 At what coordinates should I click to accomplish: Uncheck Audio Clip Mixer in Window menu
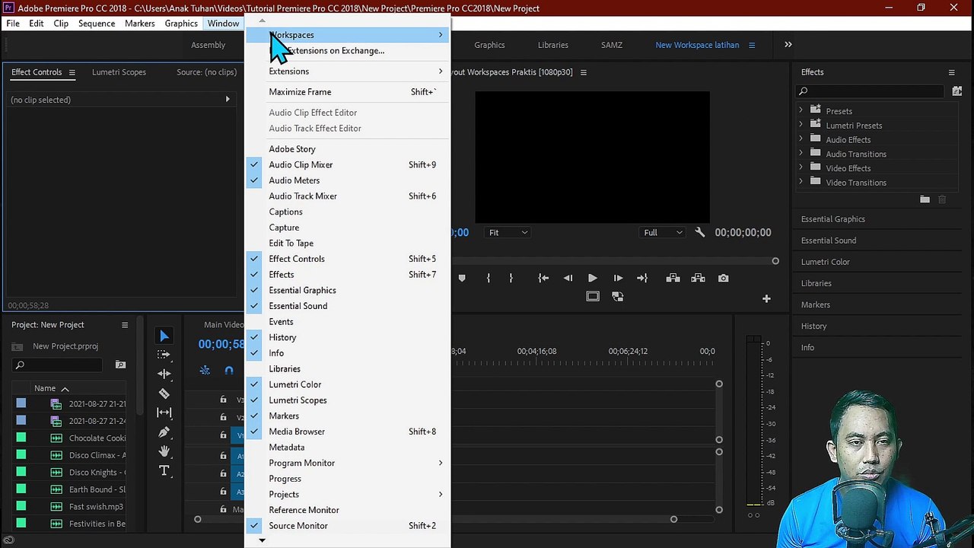pyautogui.click(x=348, y=164)
